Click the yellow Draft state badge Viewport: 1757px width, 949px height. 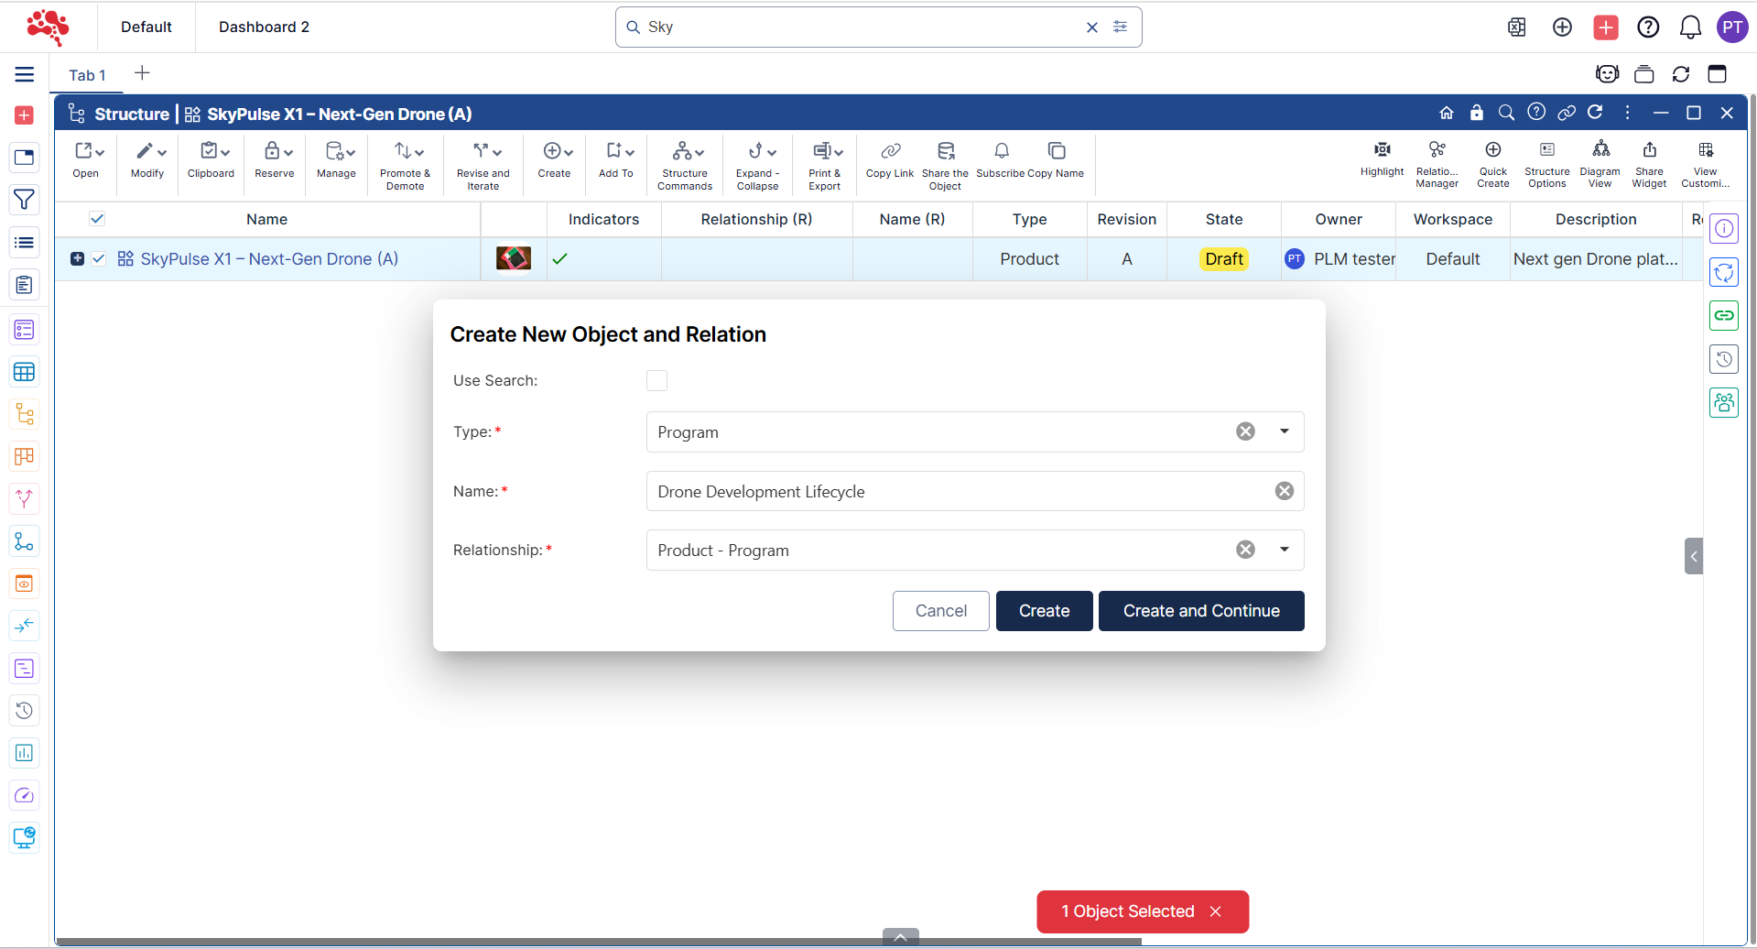click(1223, 259)
